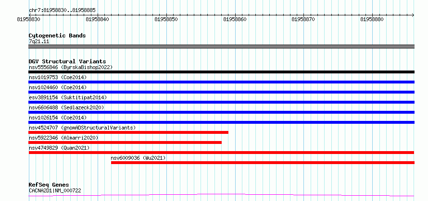Click ruler position label 81958860
This screenshot has width=428, height=201.
click(235, 19)
